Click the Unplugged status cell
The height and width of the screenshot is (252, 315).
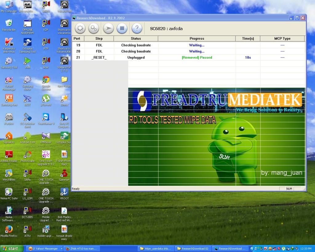136,58
